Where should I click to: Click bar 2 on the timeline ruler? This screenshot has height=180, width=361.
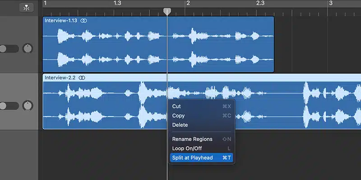click(188, 3)
